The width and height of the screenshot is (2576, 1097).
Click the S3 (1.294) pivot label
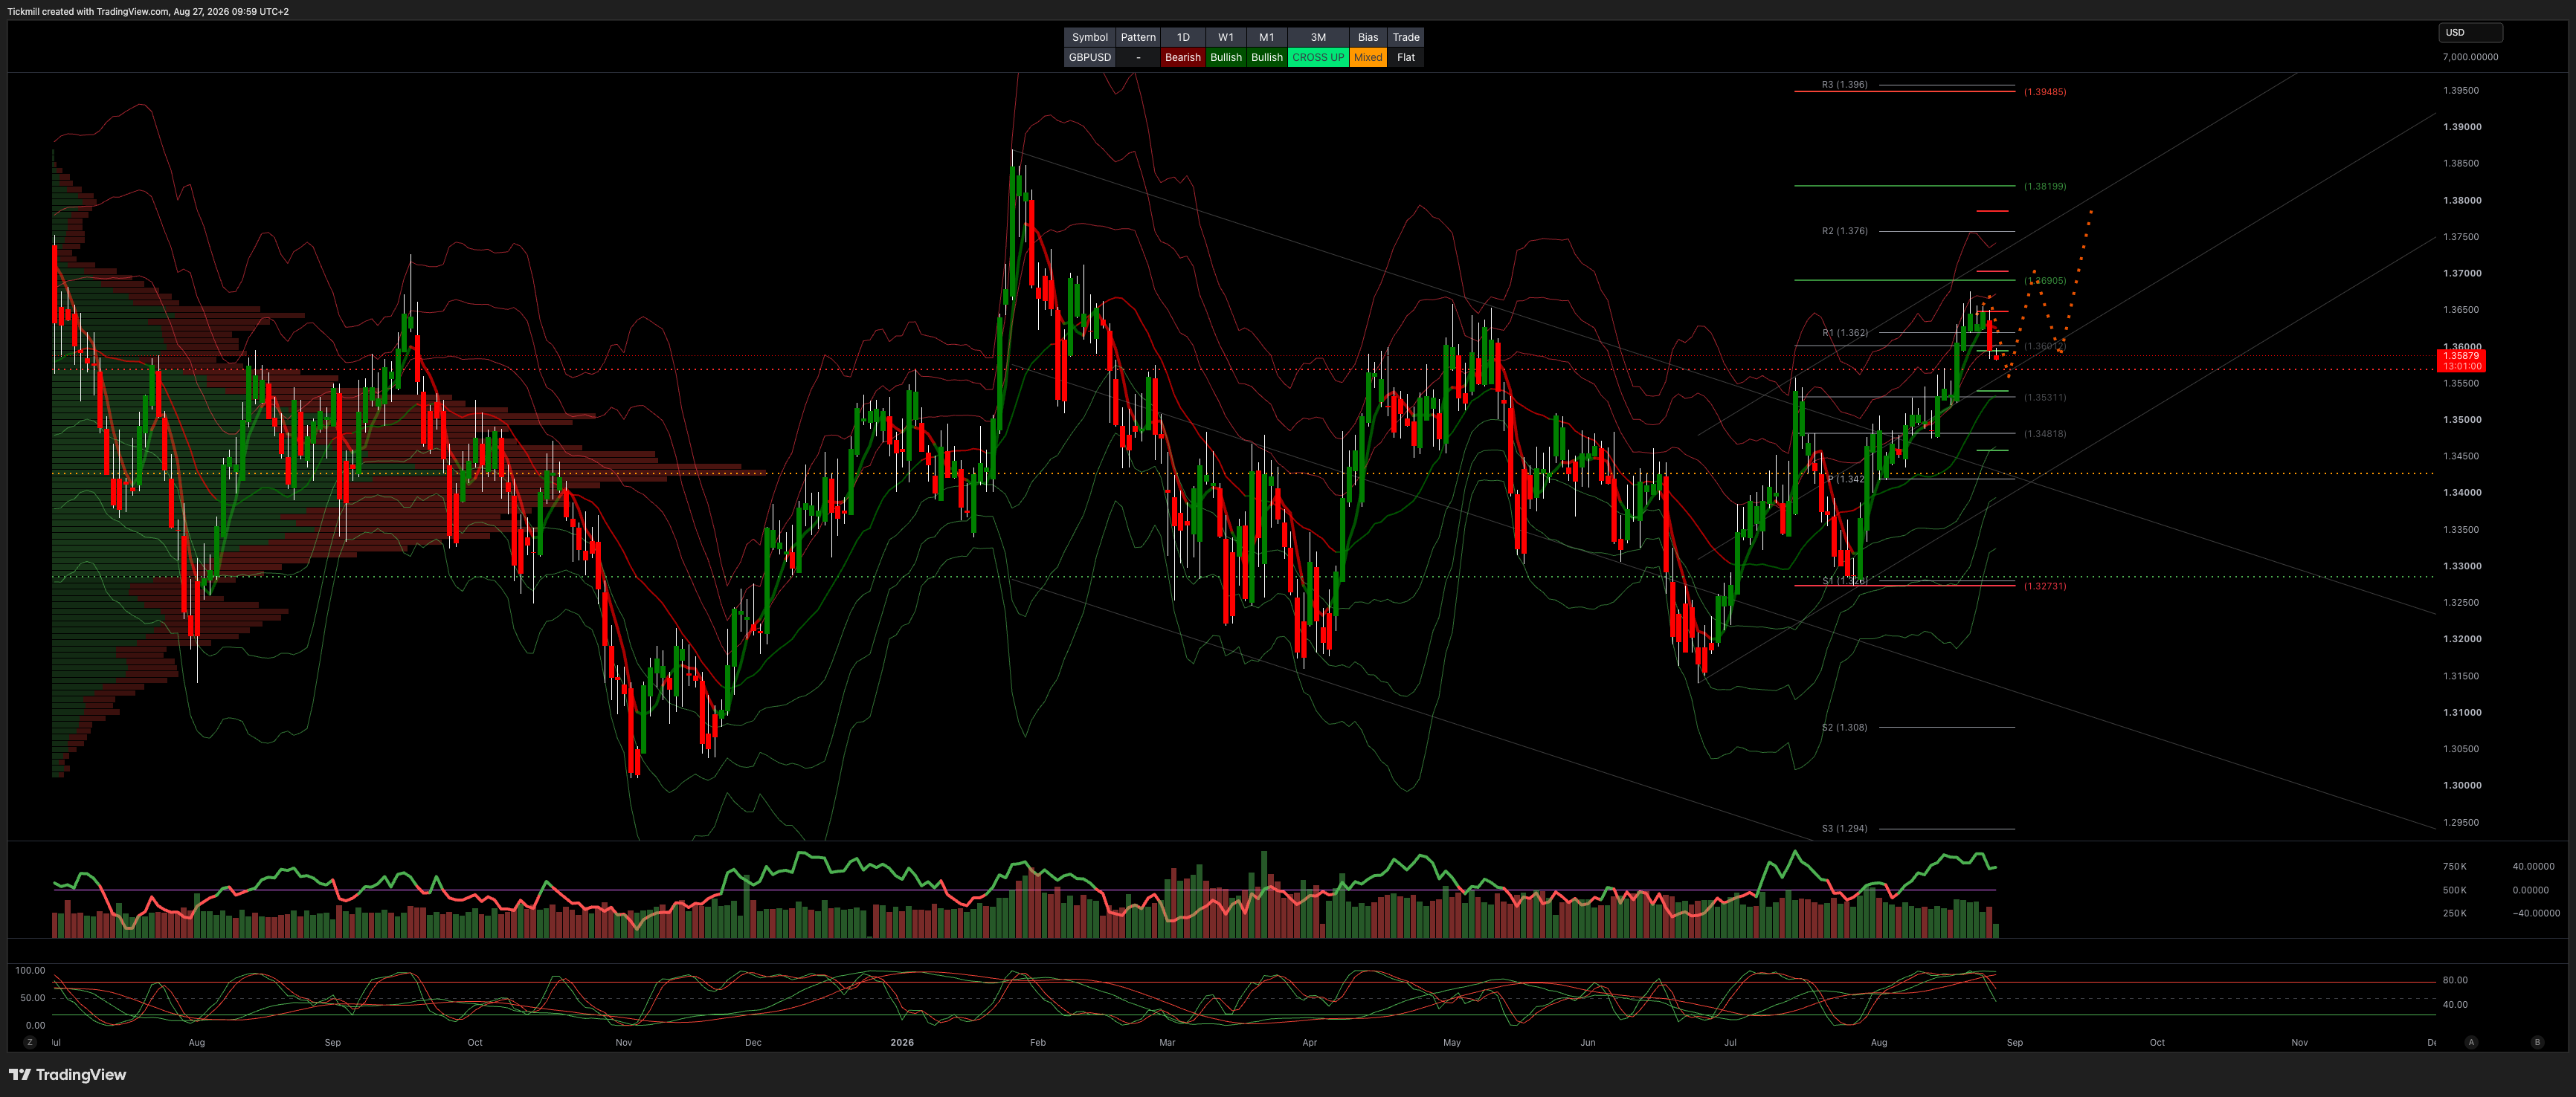(x=1844, y=828)
